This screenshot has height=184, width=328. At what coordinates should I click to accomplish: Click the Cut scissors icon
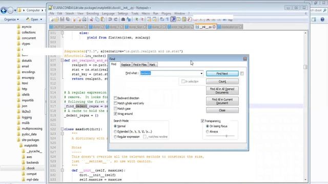click(91, 19)
